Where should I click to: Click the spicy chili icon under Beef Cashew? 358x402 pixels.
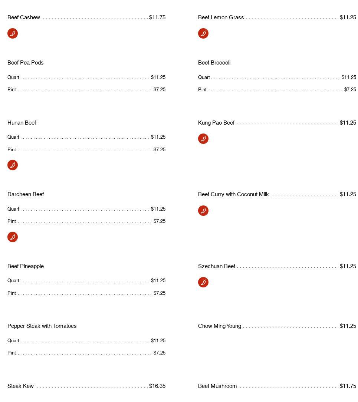click(x=13, y=33)
